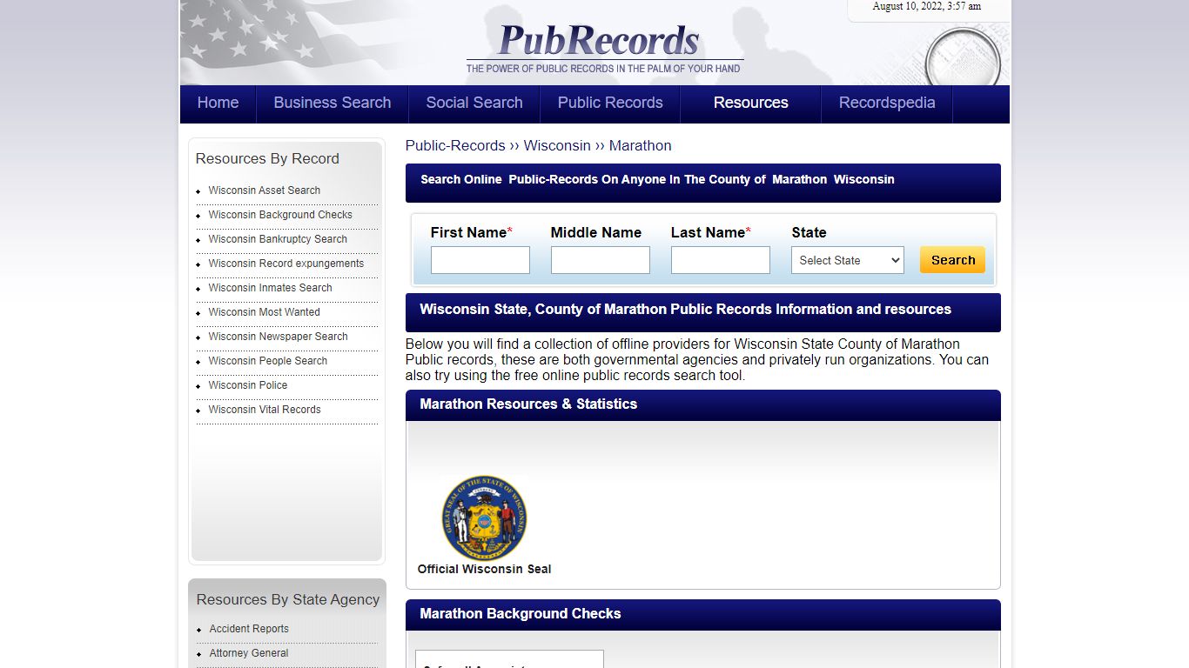
Task: Click the Resources By Record heading
Action: [x=267, y=158]
